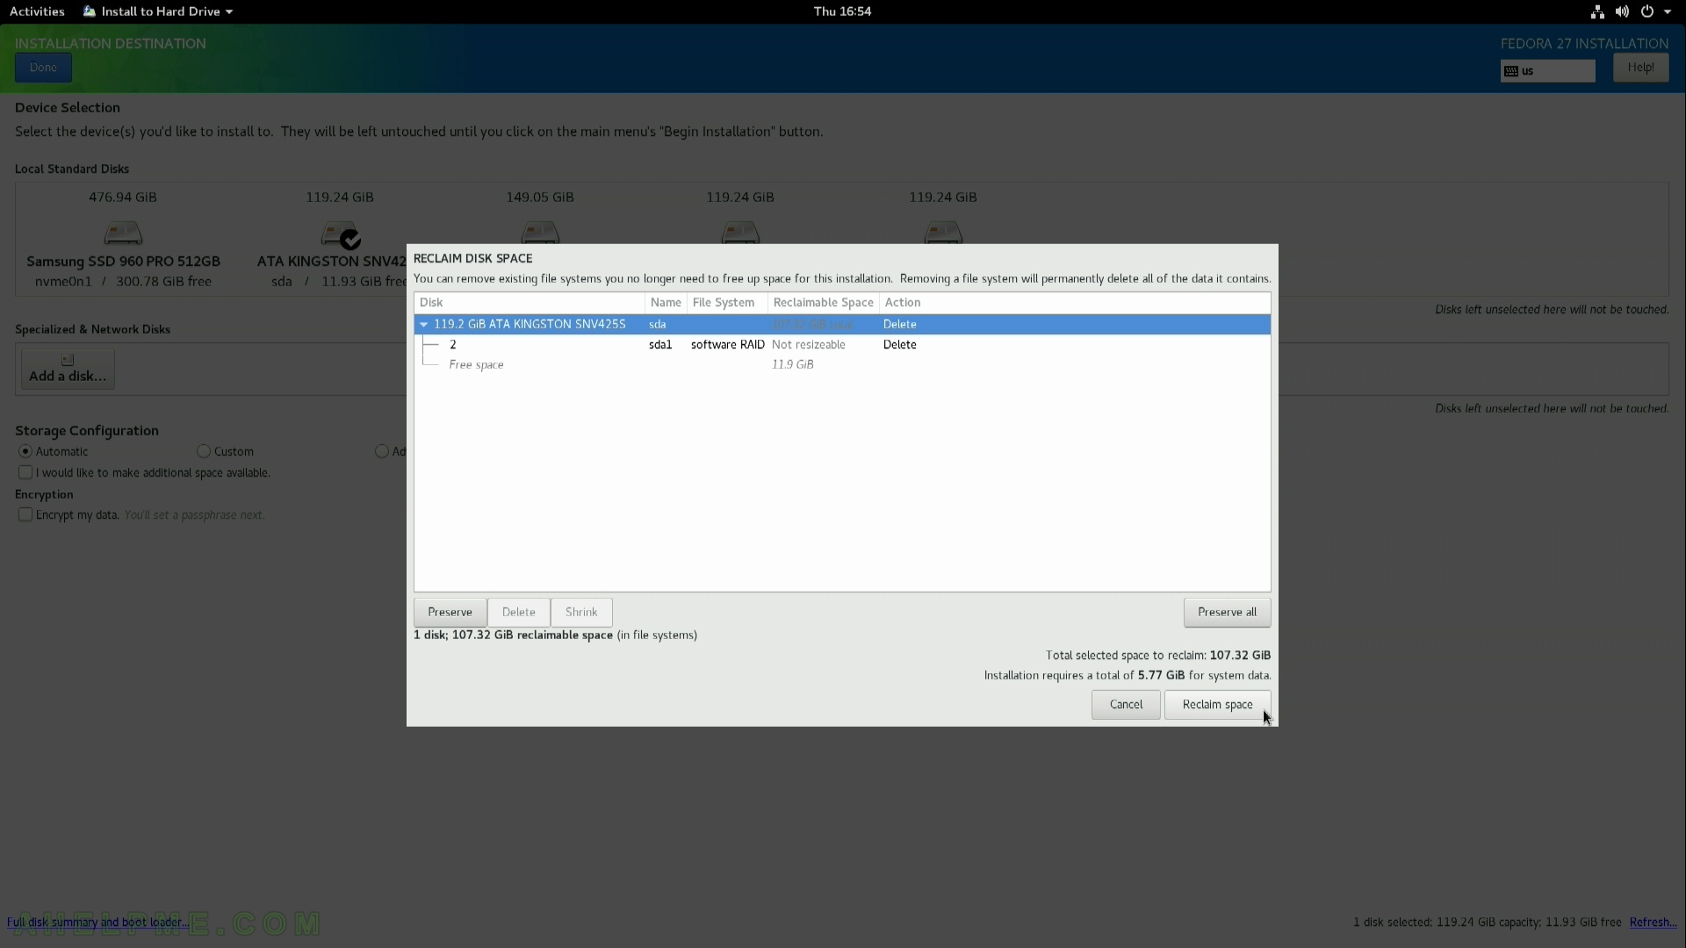Open the Activities overview

pyautogui.click(x=37, y=11)
